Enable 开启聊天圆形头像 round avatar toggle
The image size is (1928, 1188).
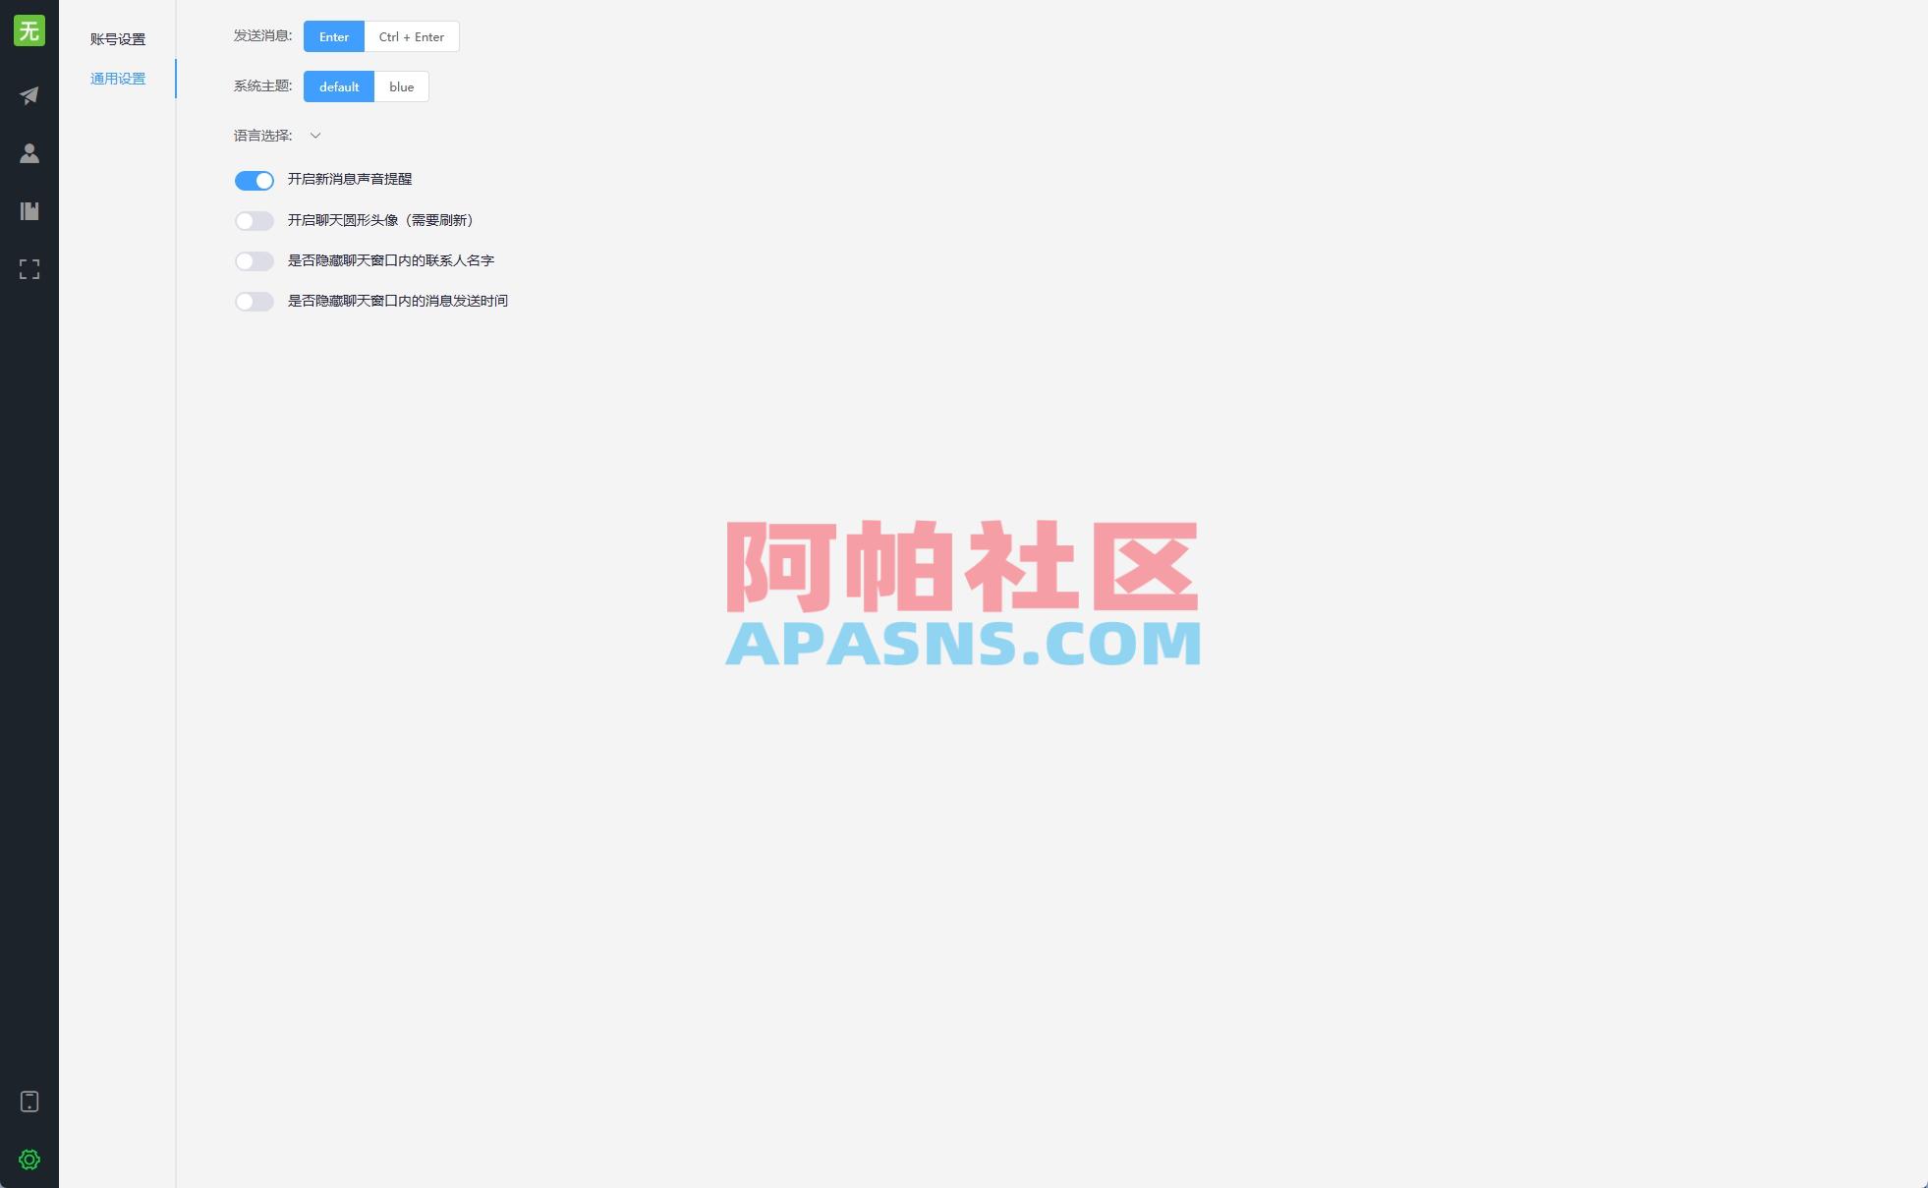point(255,220)
